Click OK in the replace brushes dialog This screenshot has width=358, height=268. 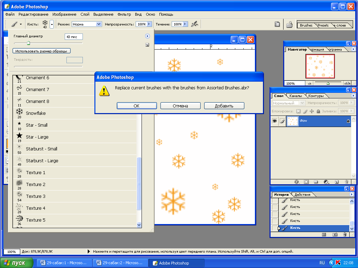[137, 106]
